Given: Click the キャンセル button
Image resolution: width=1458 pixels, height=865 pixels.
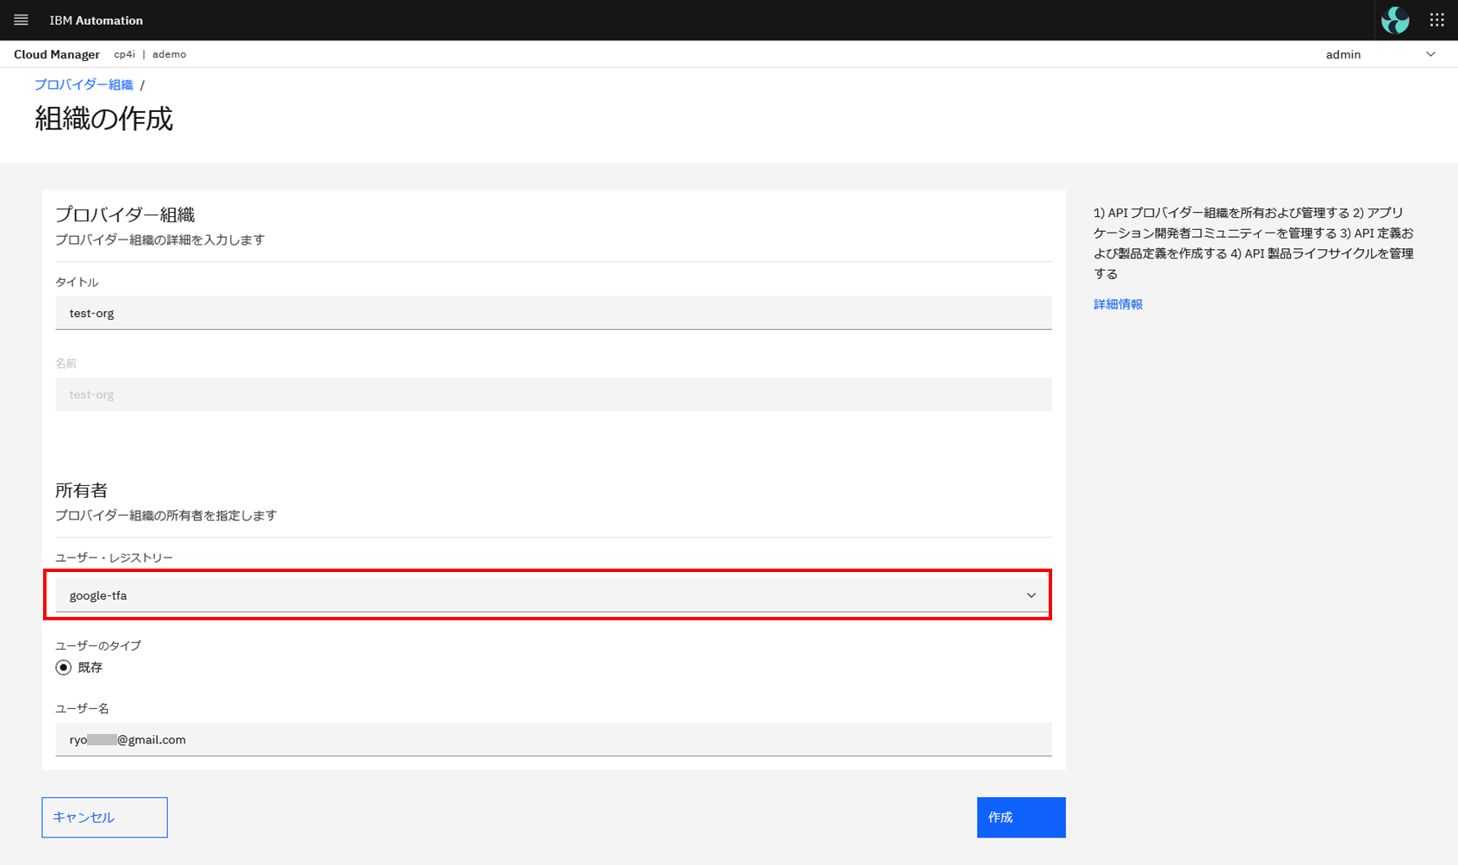Looking at the screenshot, I should (x=104, y=818).
